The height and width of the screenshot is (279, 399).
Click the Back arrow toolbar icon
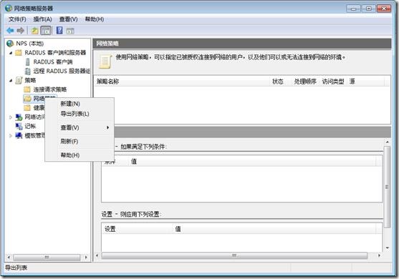click(10, 31)
